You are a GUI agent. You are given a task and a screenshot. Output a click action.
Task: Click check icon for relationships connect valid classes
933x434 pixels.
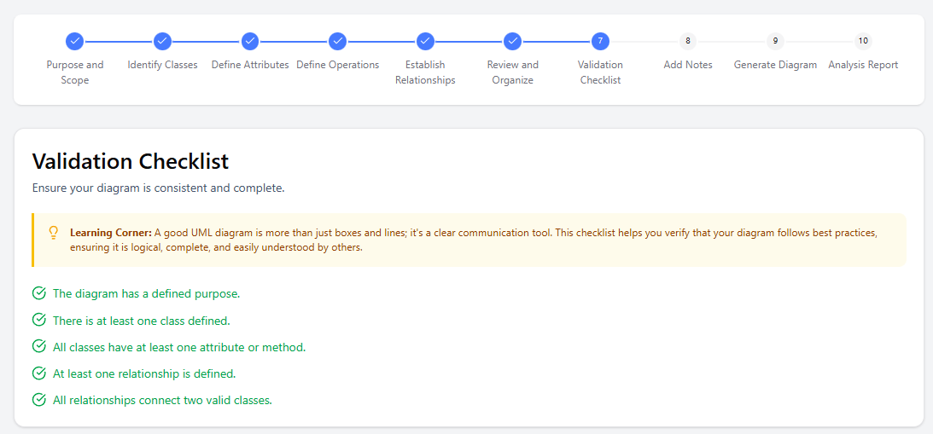point(39,400)
